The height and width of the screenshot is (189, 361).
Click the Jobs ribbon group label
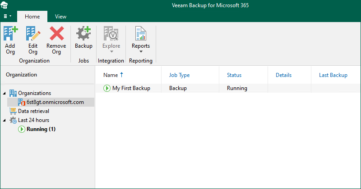83,61
